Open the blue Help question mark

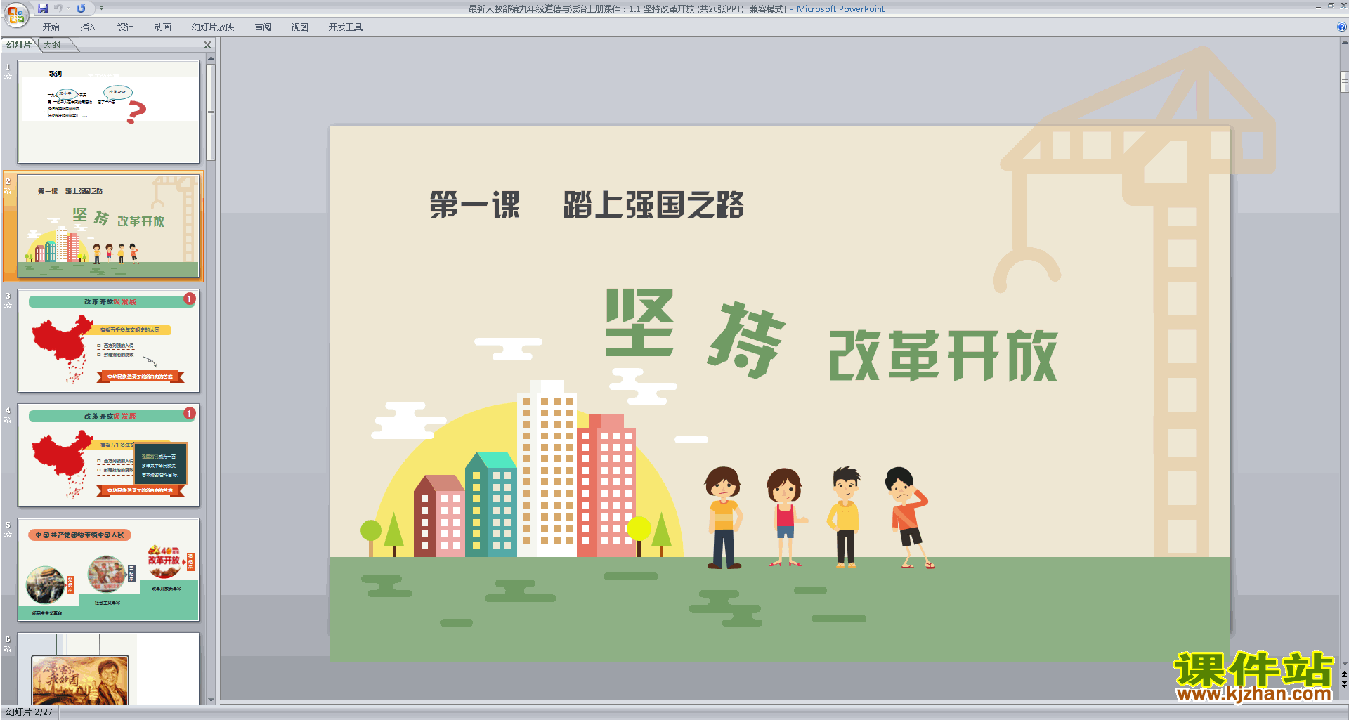(x=1341, y=27)
